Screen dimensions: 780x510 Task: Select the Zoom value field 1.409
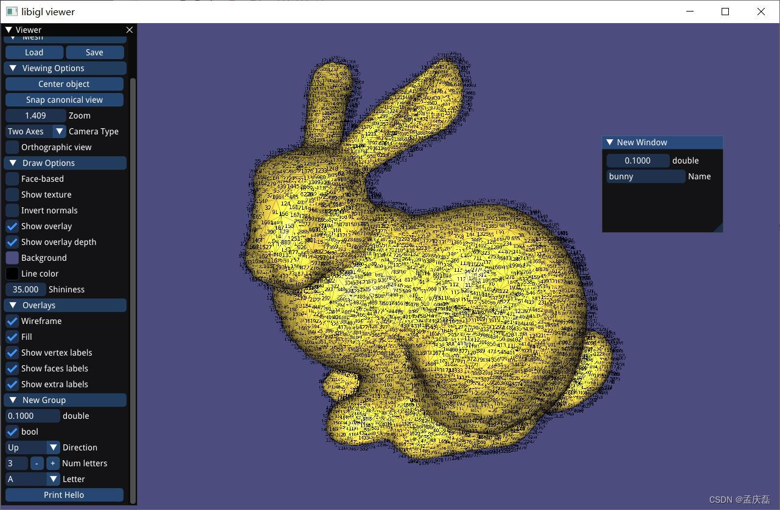[x=35, y=115]
